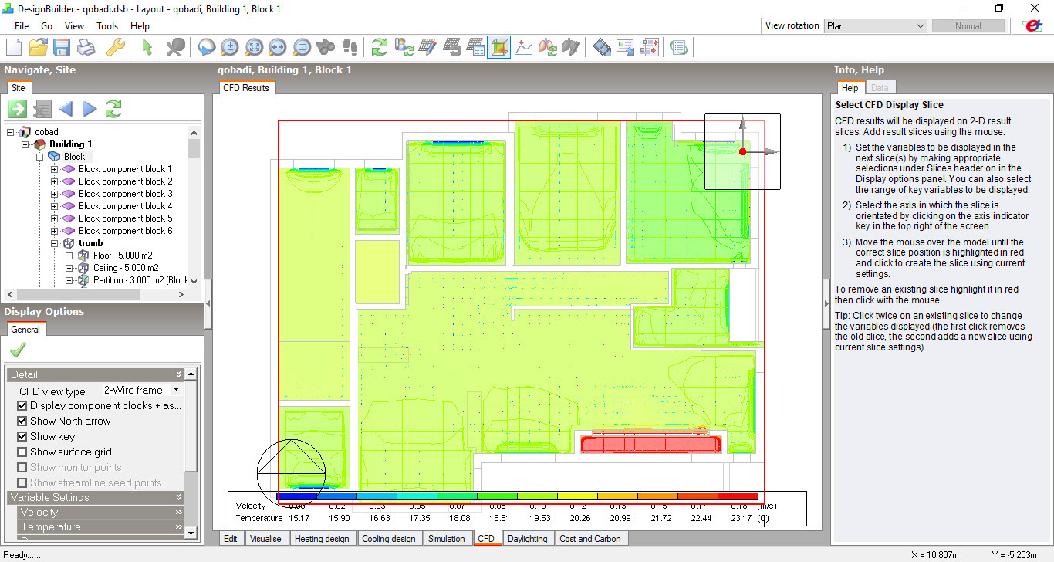Image resolution: width=1054 pixels, height=562 pixels.
Task: Go forward with the blue right arrow
Action: click(x=90, y=109)
